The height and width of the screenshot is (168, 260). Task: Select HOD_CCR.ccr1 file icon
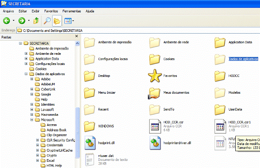[220, 126]
